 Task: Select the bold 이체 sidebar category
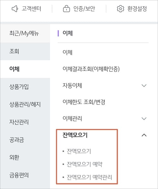click(25, 69)
